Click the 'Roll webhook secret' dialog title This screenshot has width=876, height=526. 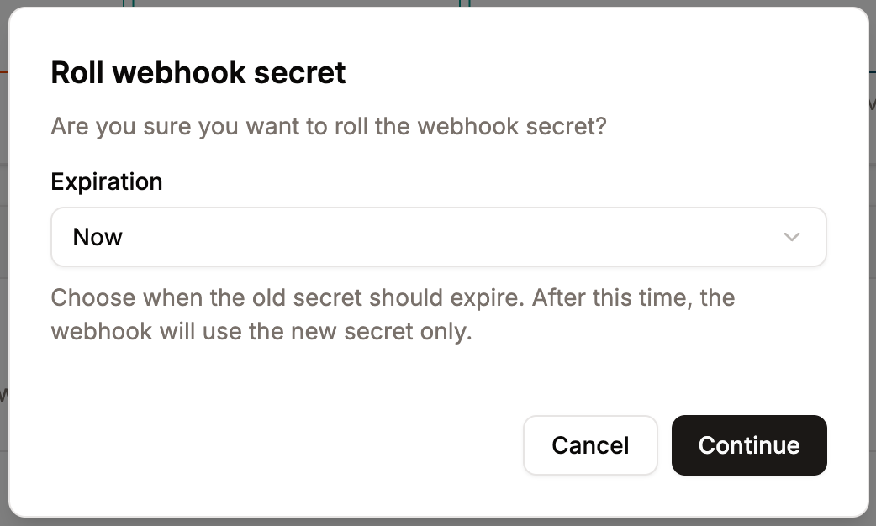(198, 72)
